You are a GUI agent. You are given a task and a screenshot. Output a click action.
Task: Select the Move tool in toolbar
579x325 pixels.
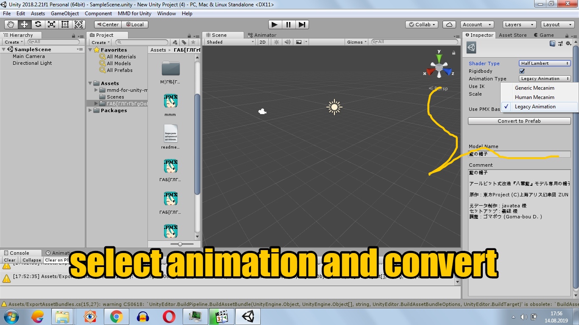(25, 25)
